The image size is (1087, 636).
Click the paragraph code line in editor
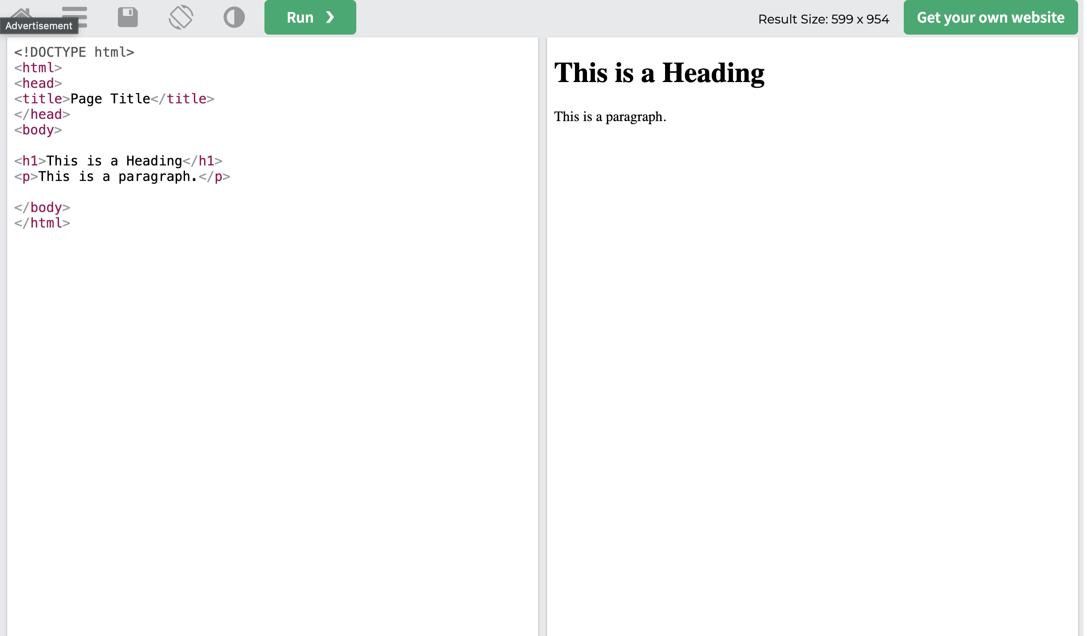(x=122, y=177)
